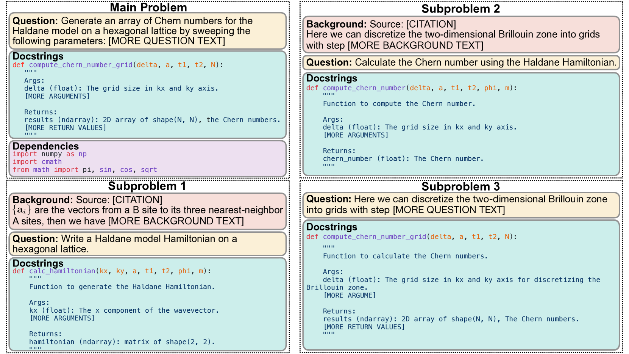Viewport: 629px width, 354px height.
Task: Click '[MORE ARGUME]' in Subproblem 3 docstring
Action: [x=350, y=296]
